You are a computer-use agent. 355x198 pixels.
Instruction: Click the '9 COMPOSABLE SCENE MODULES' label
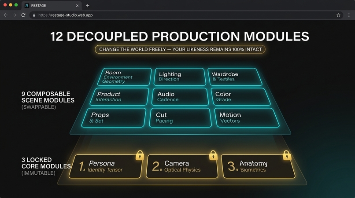(48, 97)
